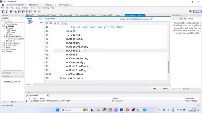Viewport: 202px width, 113px height.
Task: Open the Query menu
Action: tap(18, 8)
